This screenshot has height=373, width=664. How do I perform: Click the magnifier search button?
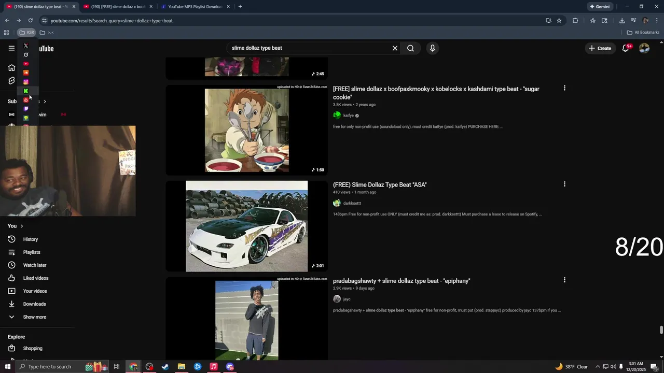tap(410, 48)
